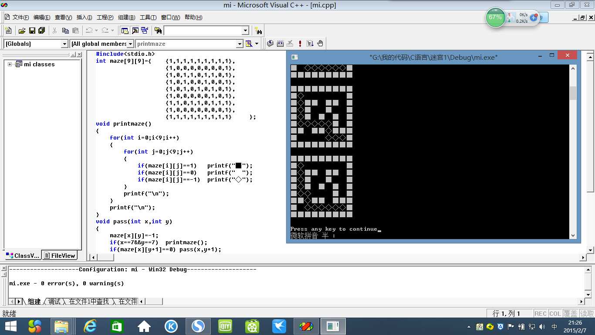Click the WizardBar action wand icon
The width and height of the screenshot is (595, 335).
pyautogui.click(x=249, y=44)
